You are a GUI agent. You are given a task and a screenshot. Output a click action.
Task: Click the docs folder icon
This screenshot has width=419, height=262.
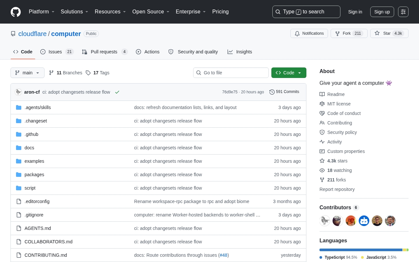tap(19, 148)
